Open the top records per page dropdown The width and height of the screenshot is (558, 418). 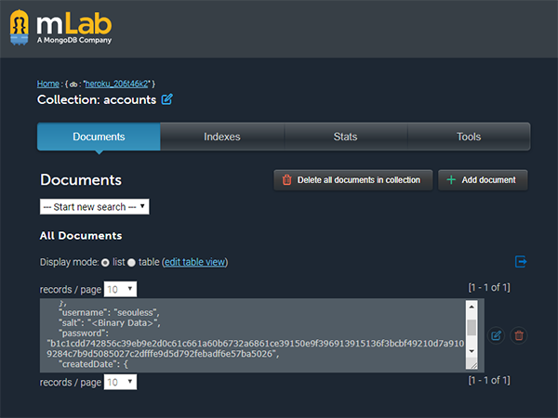click(x=120, y=289)
